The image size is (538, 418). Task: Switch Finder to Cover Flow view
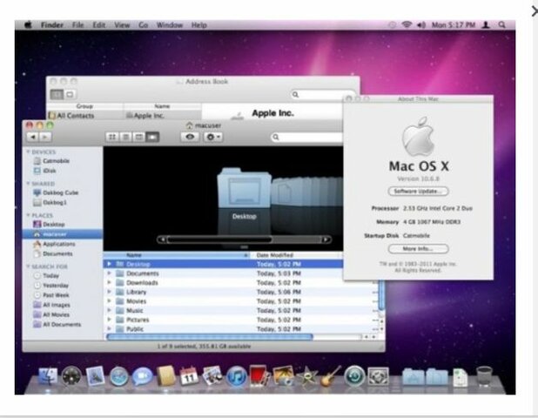[x=152, y=137]
